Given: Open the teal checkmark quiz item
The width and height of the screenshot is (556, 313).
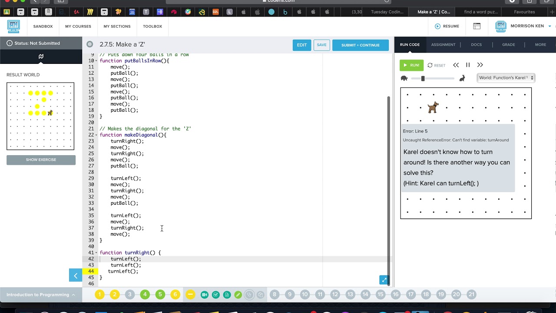Looking at the screenshot, I should coord(216,295).
